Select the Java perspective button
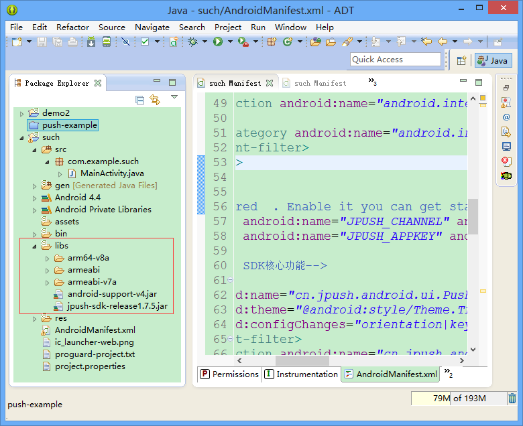The width and height of the screenshot is (523, 426). coord(493,61)
